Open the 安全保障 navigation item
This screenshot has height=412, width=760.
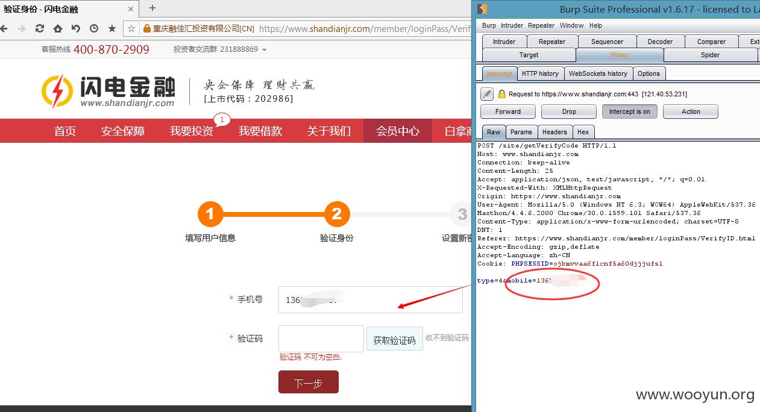(123, 131)
